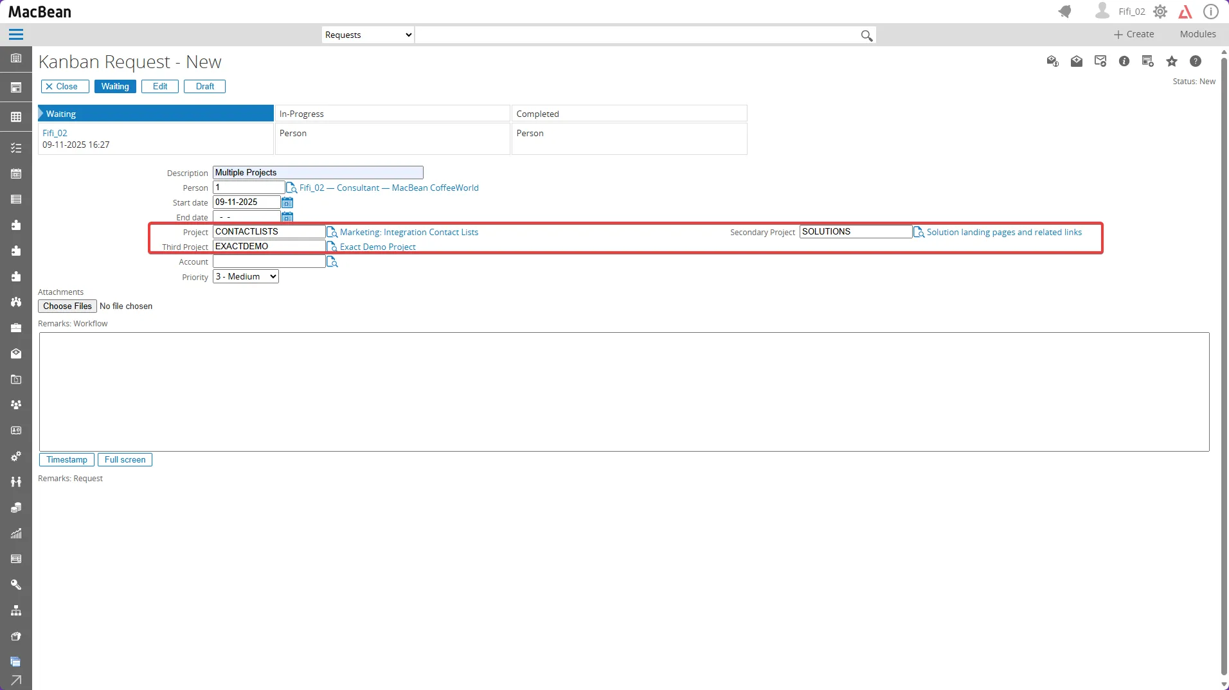Click the vertical page scrollbar

coord(1224,366)
